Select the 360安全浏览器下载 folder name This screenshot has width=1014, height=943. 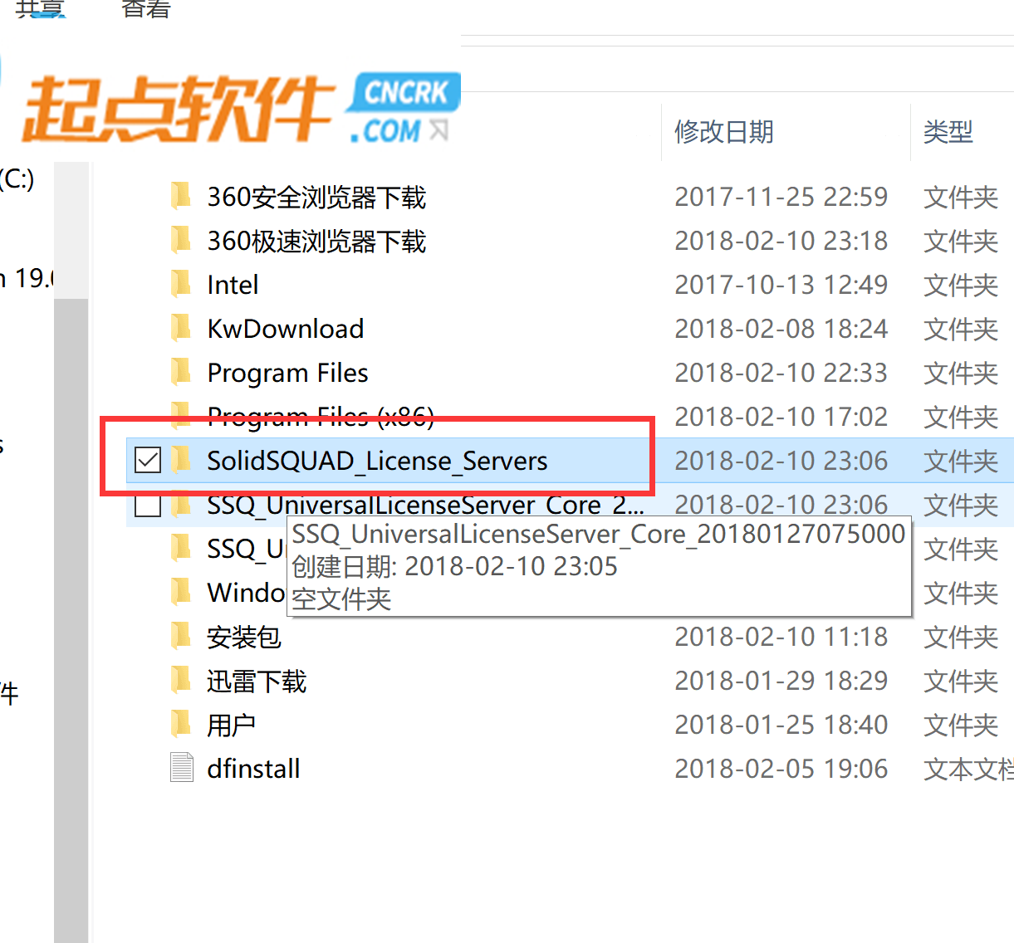point(316,198)
